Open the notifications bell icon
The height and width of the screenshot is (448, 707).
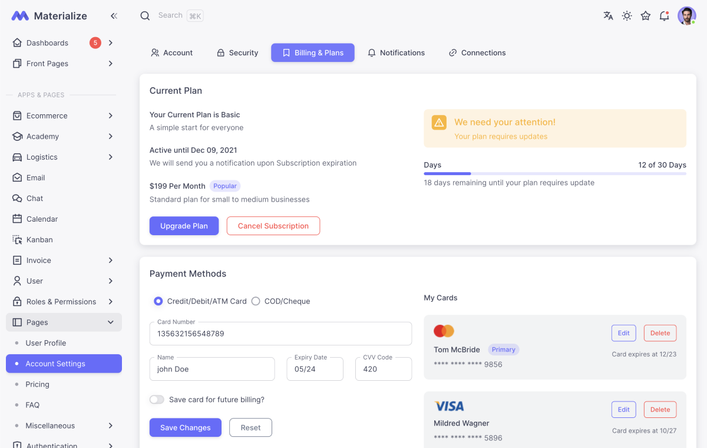tap(664, 16)
